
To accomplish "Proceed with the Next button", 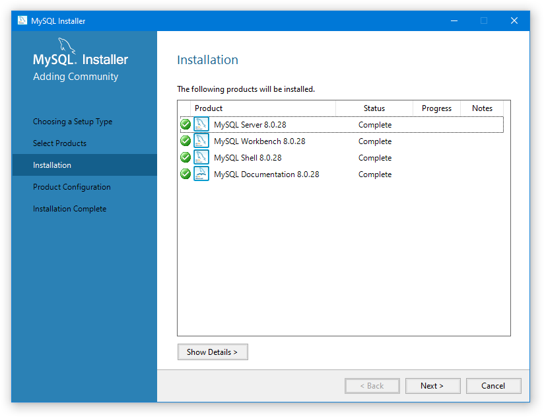I will pyautogui.click(x=432, y=386).
